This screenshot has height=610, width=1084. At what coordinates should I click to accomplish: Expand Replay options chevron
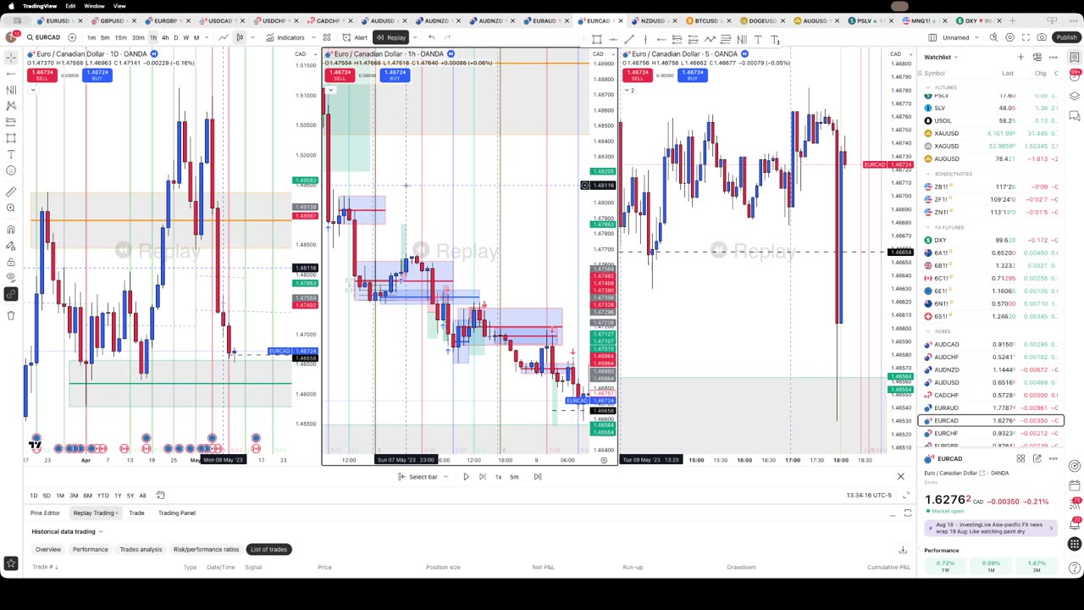(x=414, y=37)
